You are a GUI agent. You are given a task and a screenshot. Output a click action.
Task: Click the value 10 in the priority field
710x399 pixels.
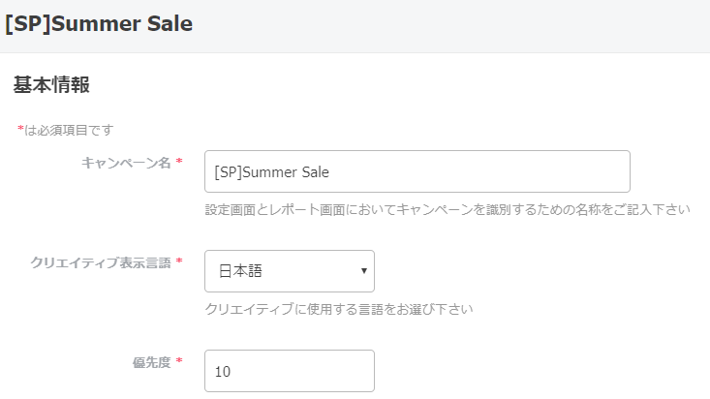click(223, 371)
